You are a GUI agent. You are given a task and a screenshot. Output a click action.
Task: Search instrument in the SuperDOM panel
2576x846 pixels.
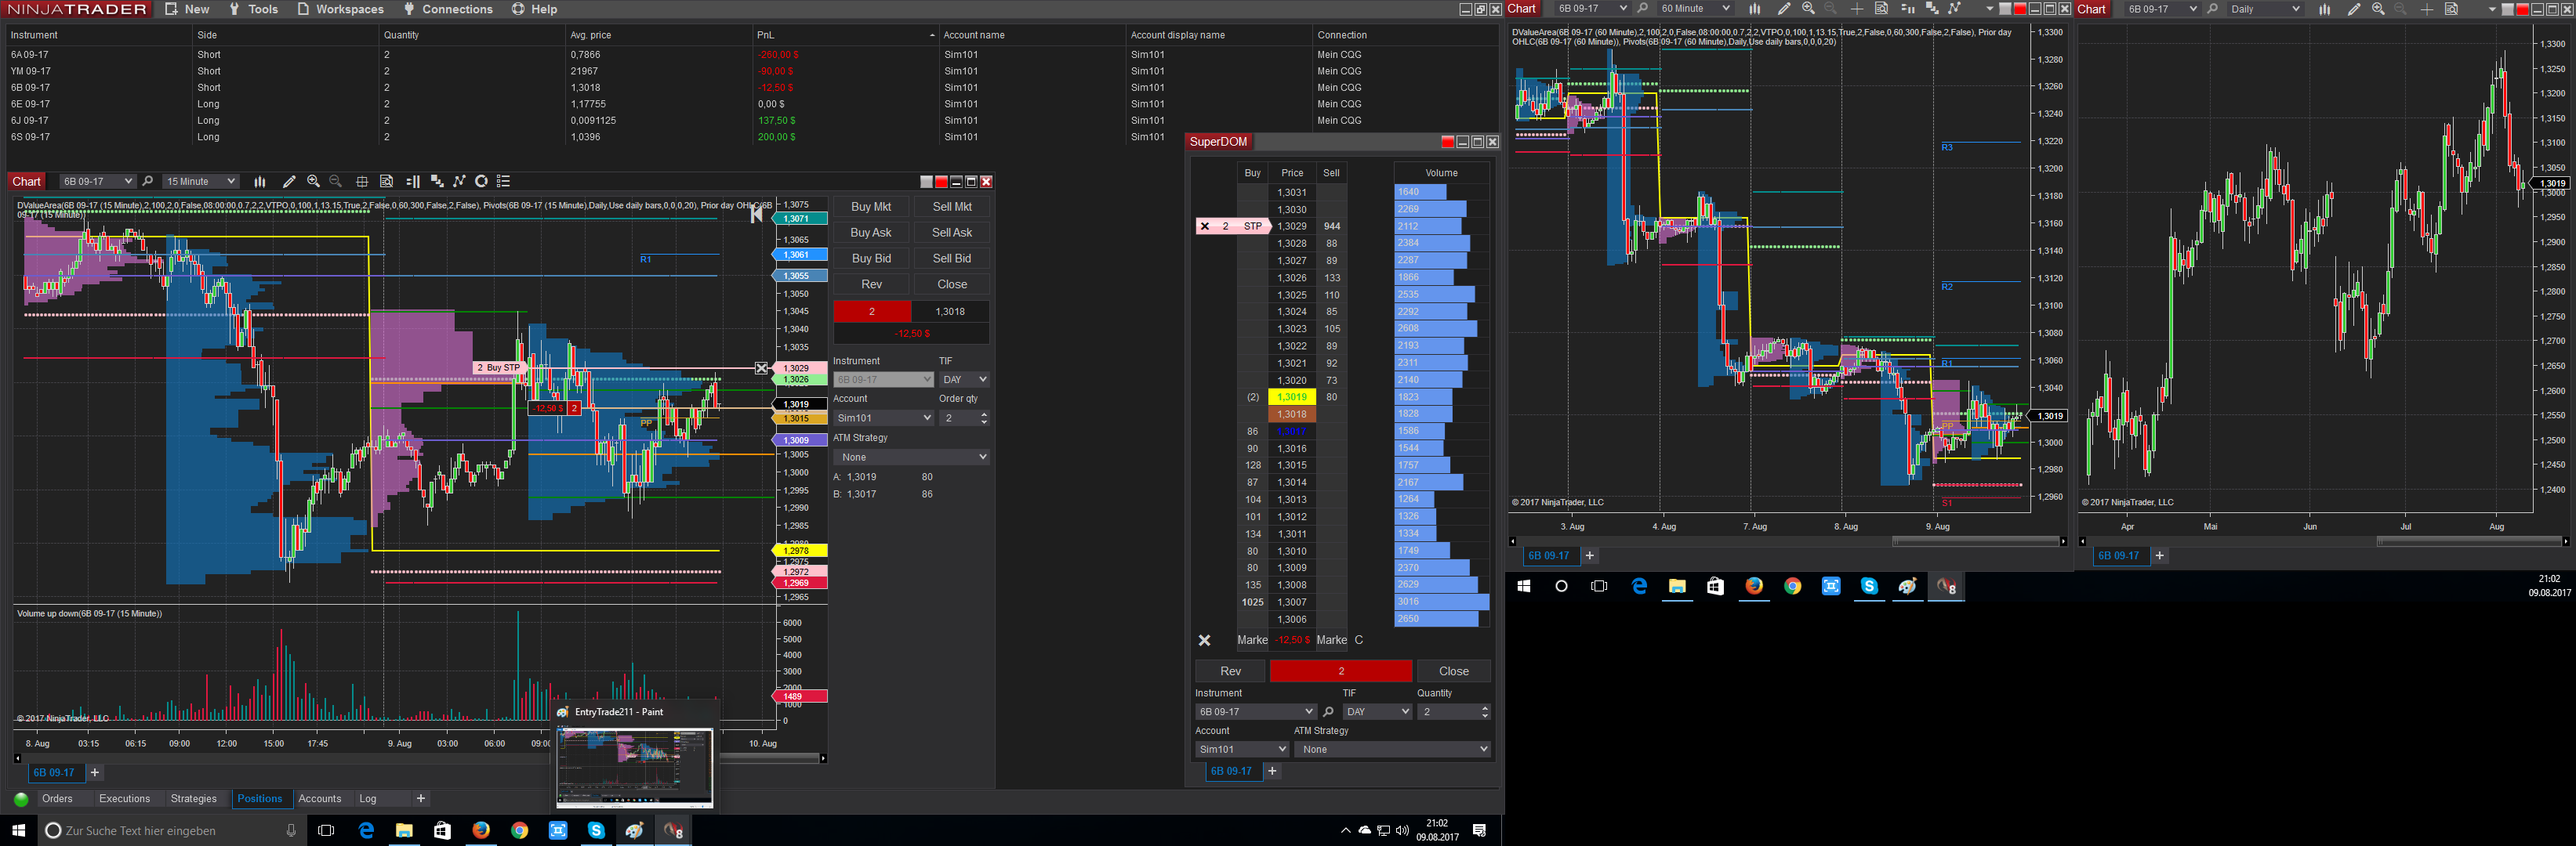click(1328, 712)
